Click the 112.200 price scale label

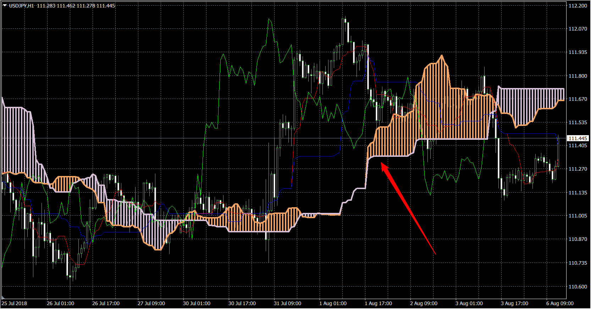click(578, 6)
